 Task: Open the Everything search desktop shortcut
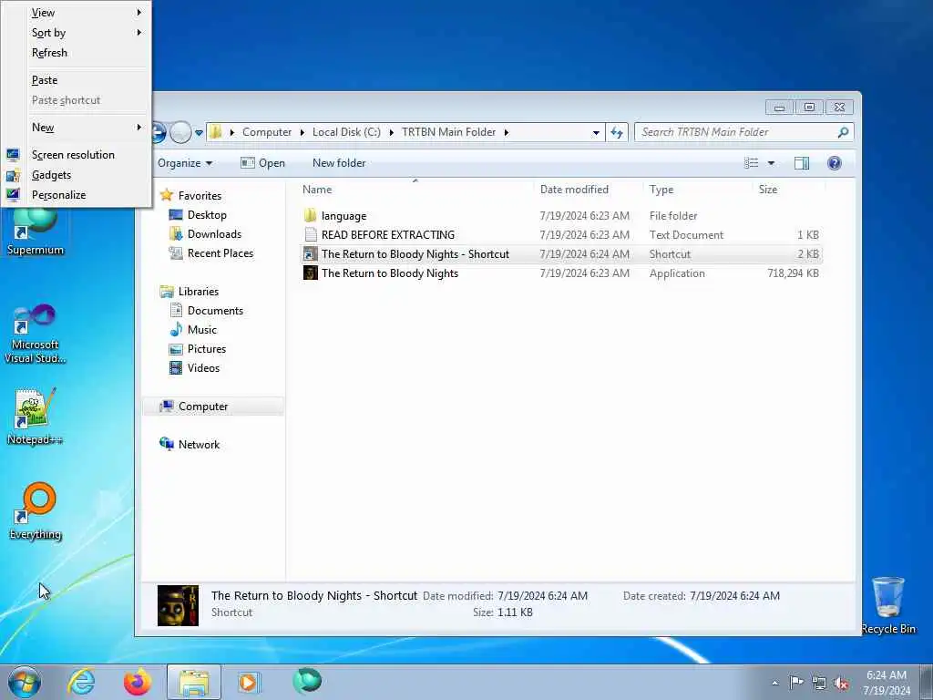click(x=36, y=511)
